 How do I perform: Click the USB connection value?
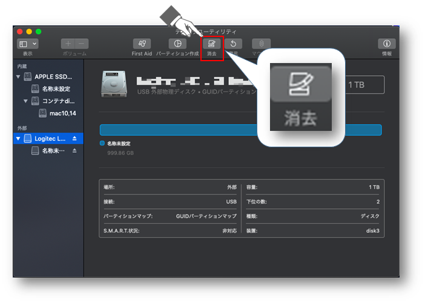click(x=231, y=202)
